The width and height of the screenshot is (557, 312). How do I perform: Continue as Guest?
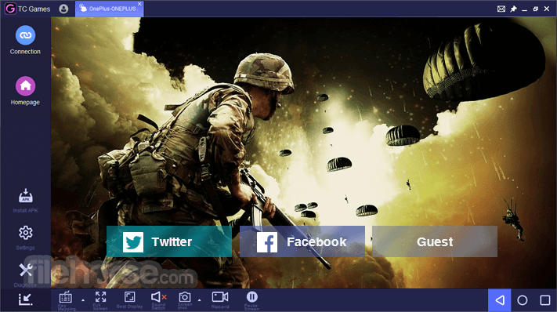coord(435,241)
